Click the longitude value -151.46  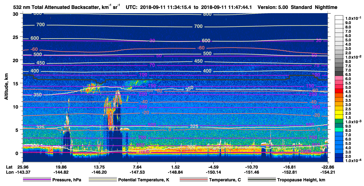point(252,172)
